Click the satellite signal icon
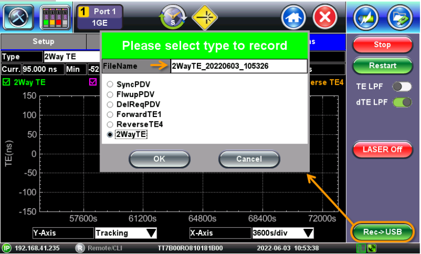The width and height of the screenshot is (421, 254). tap(367, 16)
